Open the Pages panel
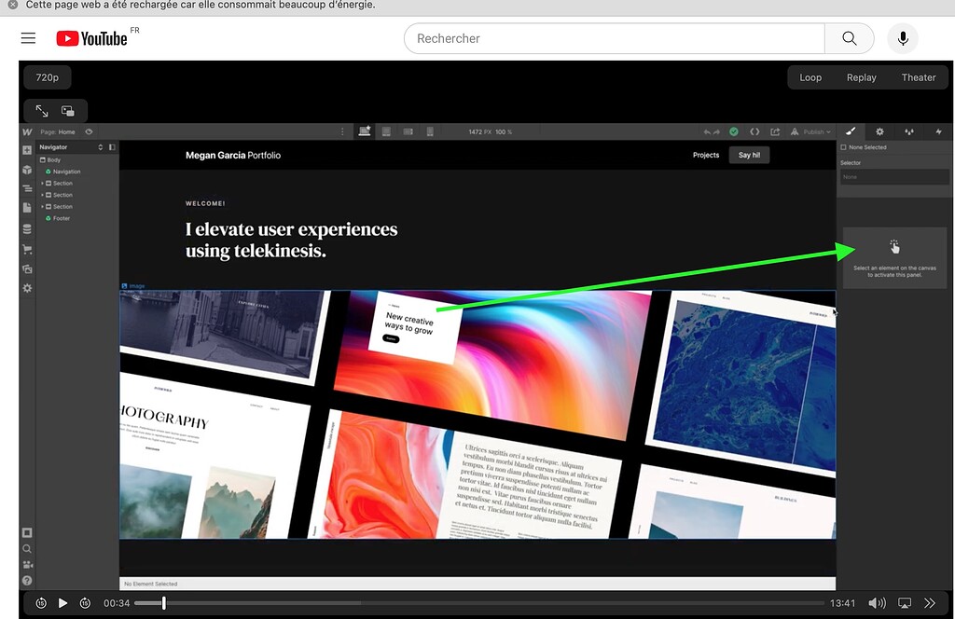The image size is (955, 619). [27, 206]
